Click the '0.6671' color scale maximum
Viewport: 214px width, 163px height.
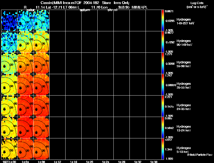(169, 11)
